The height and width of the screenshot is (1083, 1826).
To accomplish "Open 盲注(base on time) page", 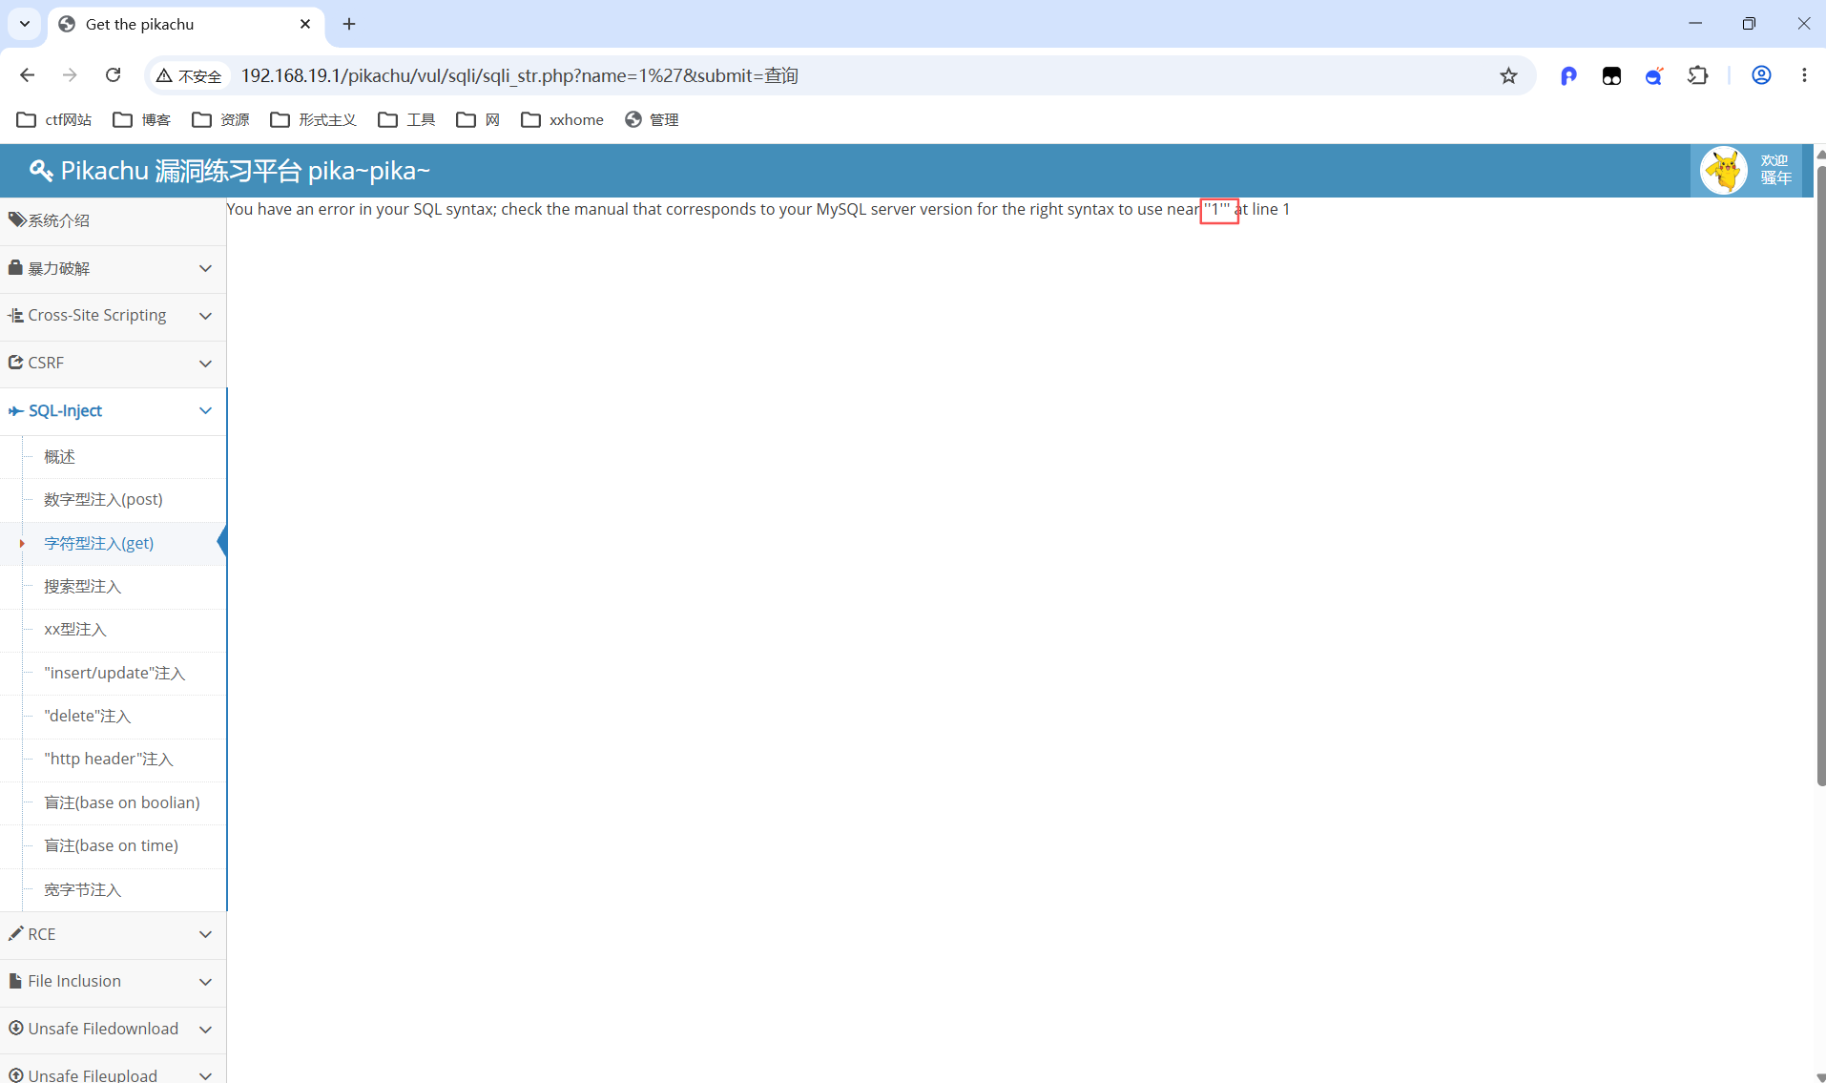I will [111, 845].
